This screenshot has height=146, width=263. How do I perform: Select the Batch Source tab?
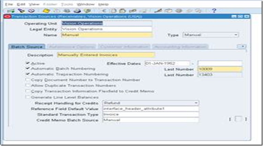(27, 47)
